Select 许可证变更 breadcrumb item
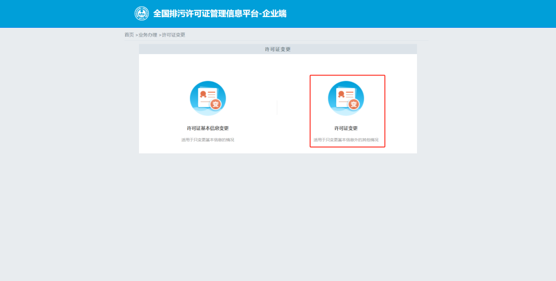Viewport: 556px width, 281px height. pyautogui.click(x=173, y=35)
